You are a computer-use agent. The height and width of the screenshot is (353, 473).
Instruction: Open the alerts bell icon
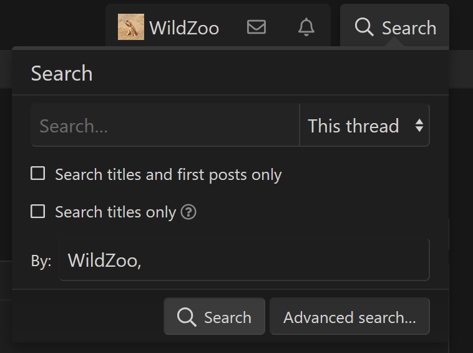click(306, 27)
